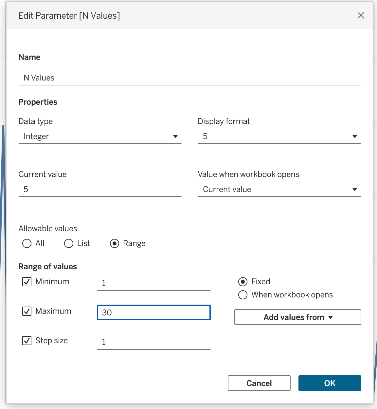Select the When workbook opens radio button
This screenshot has height=409, width=377.
tap(243, 295)
